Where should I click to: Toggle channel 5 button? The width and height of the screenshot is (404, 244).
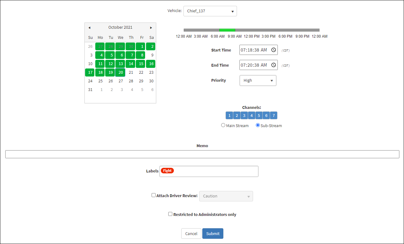(259, 115)
